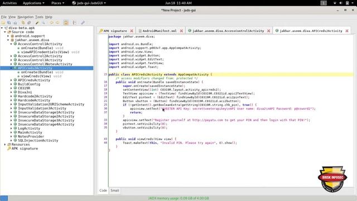This screenshot has height=201, width=357.
Task: Open Class search toolbar icon
Action: coord(44,22)
